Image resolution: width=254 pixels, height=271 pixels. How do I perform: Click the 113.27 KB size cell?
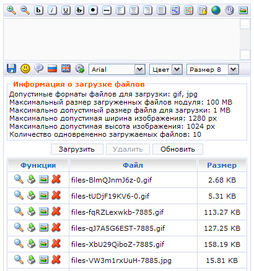pos(222,212)
